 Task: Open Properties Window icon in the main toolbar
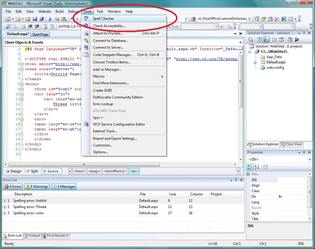point(263,19)
